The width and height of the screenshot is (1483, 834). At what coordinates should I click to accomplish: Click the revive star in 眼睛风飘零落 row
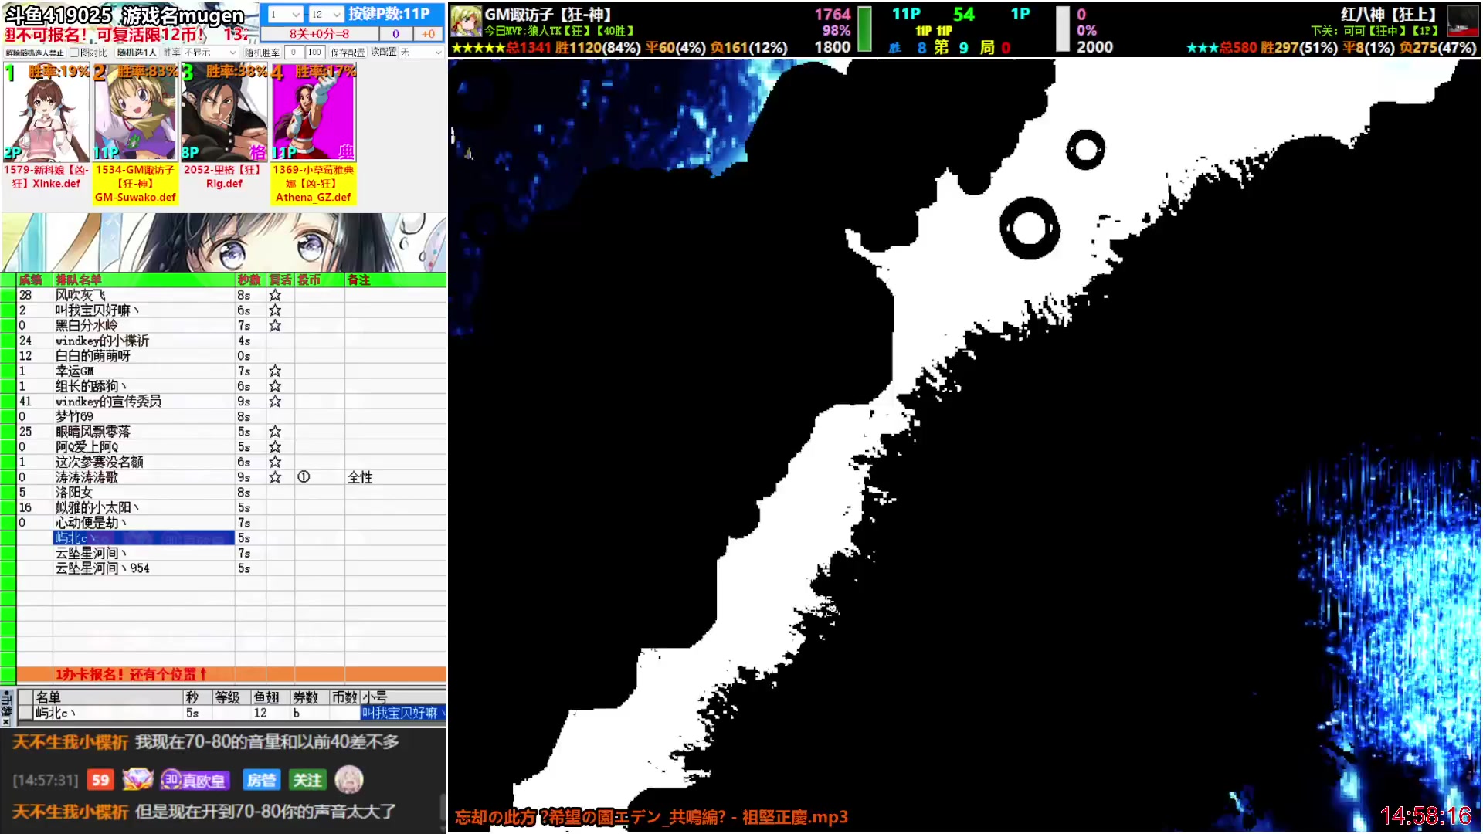275,432
